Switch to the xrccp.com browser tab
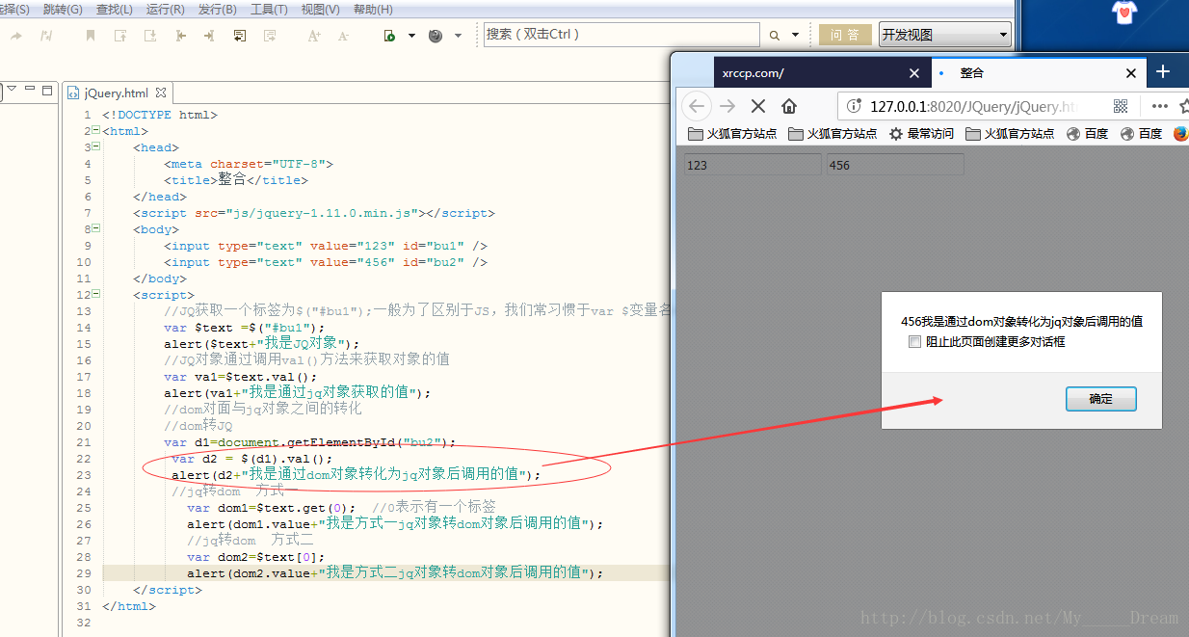The height and width of the screenshot is (637, 1189). click(822, 73)
